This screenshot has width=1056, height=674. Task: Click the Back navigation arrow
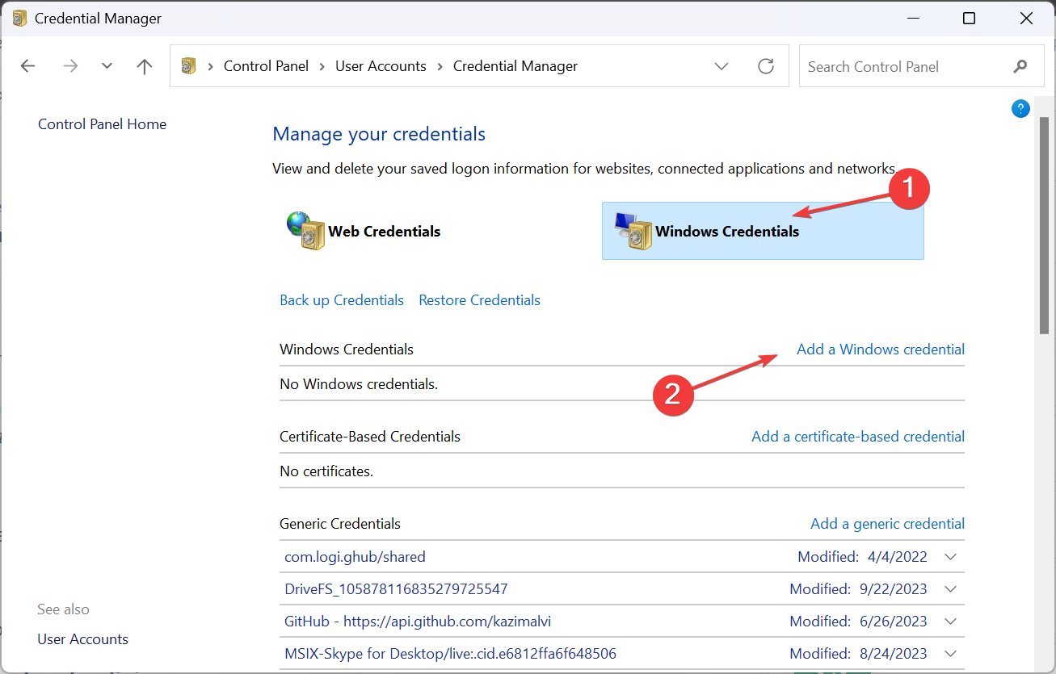click(28, 66)
